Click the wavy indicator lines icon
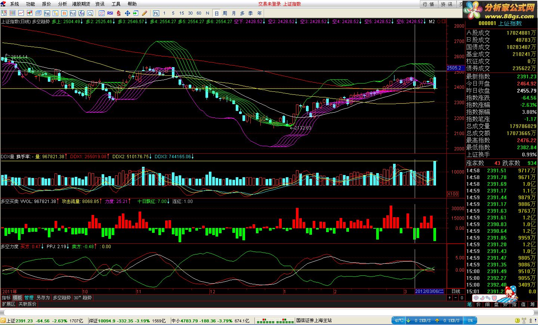This screenshot has width=538, height=325. pos(102,13)
